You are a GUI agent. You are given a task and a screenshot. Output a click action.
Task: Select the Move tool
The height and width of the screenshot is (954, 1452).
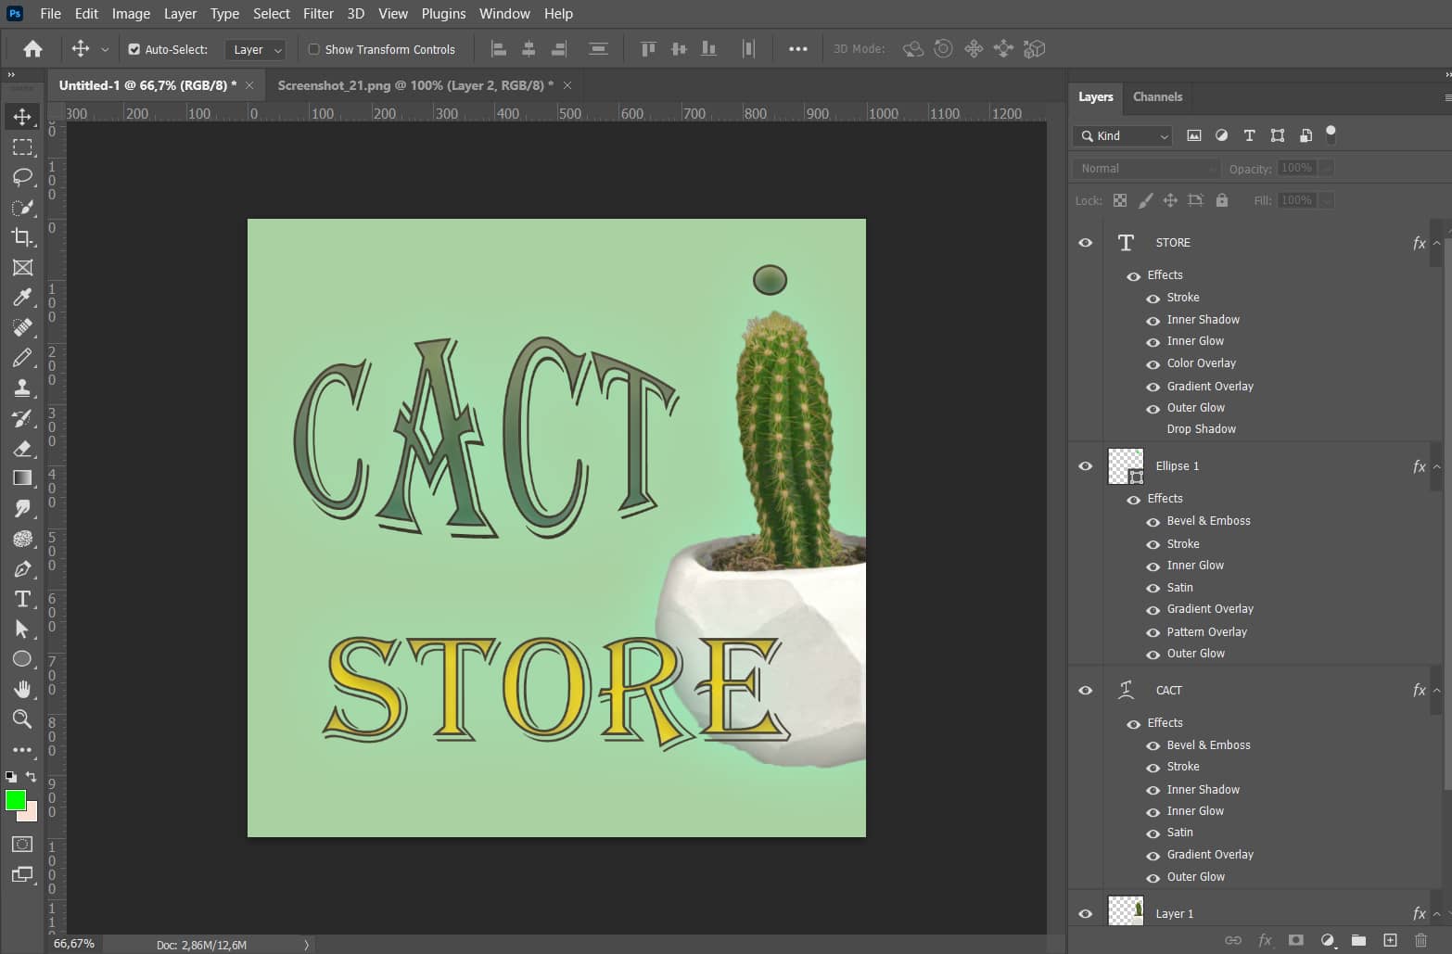tap(22, 116)
